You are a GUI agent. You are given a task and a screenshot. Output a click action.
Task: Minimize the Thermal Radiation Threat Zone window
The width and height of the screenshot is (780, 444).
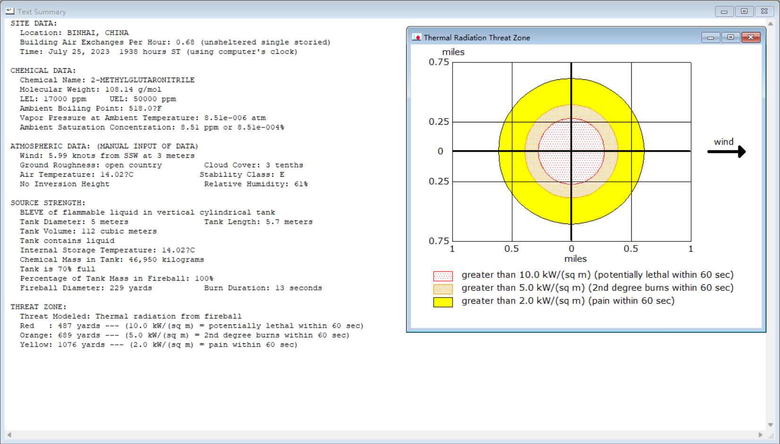(x=711, y=37)
